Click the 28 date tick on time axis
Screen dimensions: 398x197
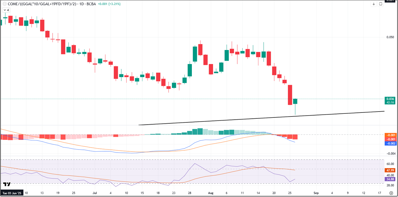[189, 193]
